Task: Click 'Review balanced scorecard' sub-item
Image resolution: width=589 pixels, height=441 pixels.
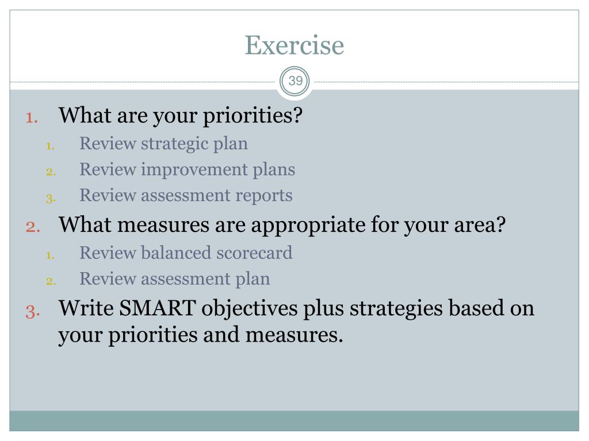Action: pyautogui.click(x=186, y=253)
